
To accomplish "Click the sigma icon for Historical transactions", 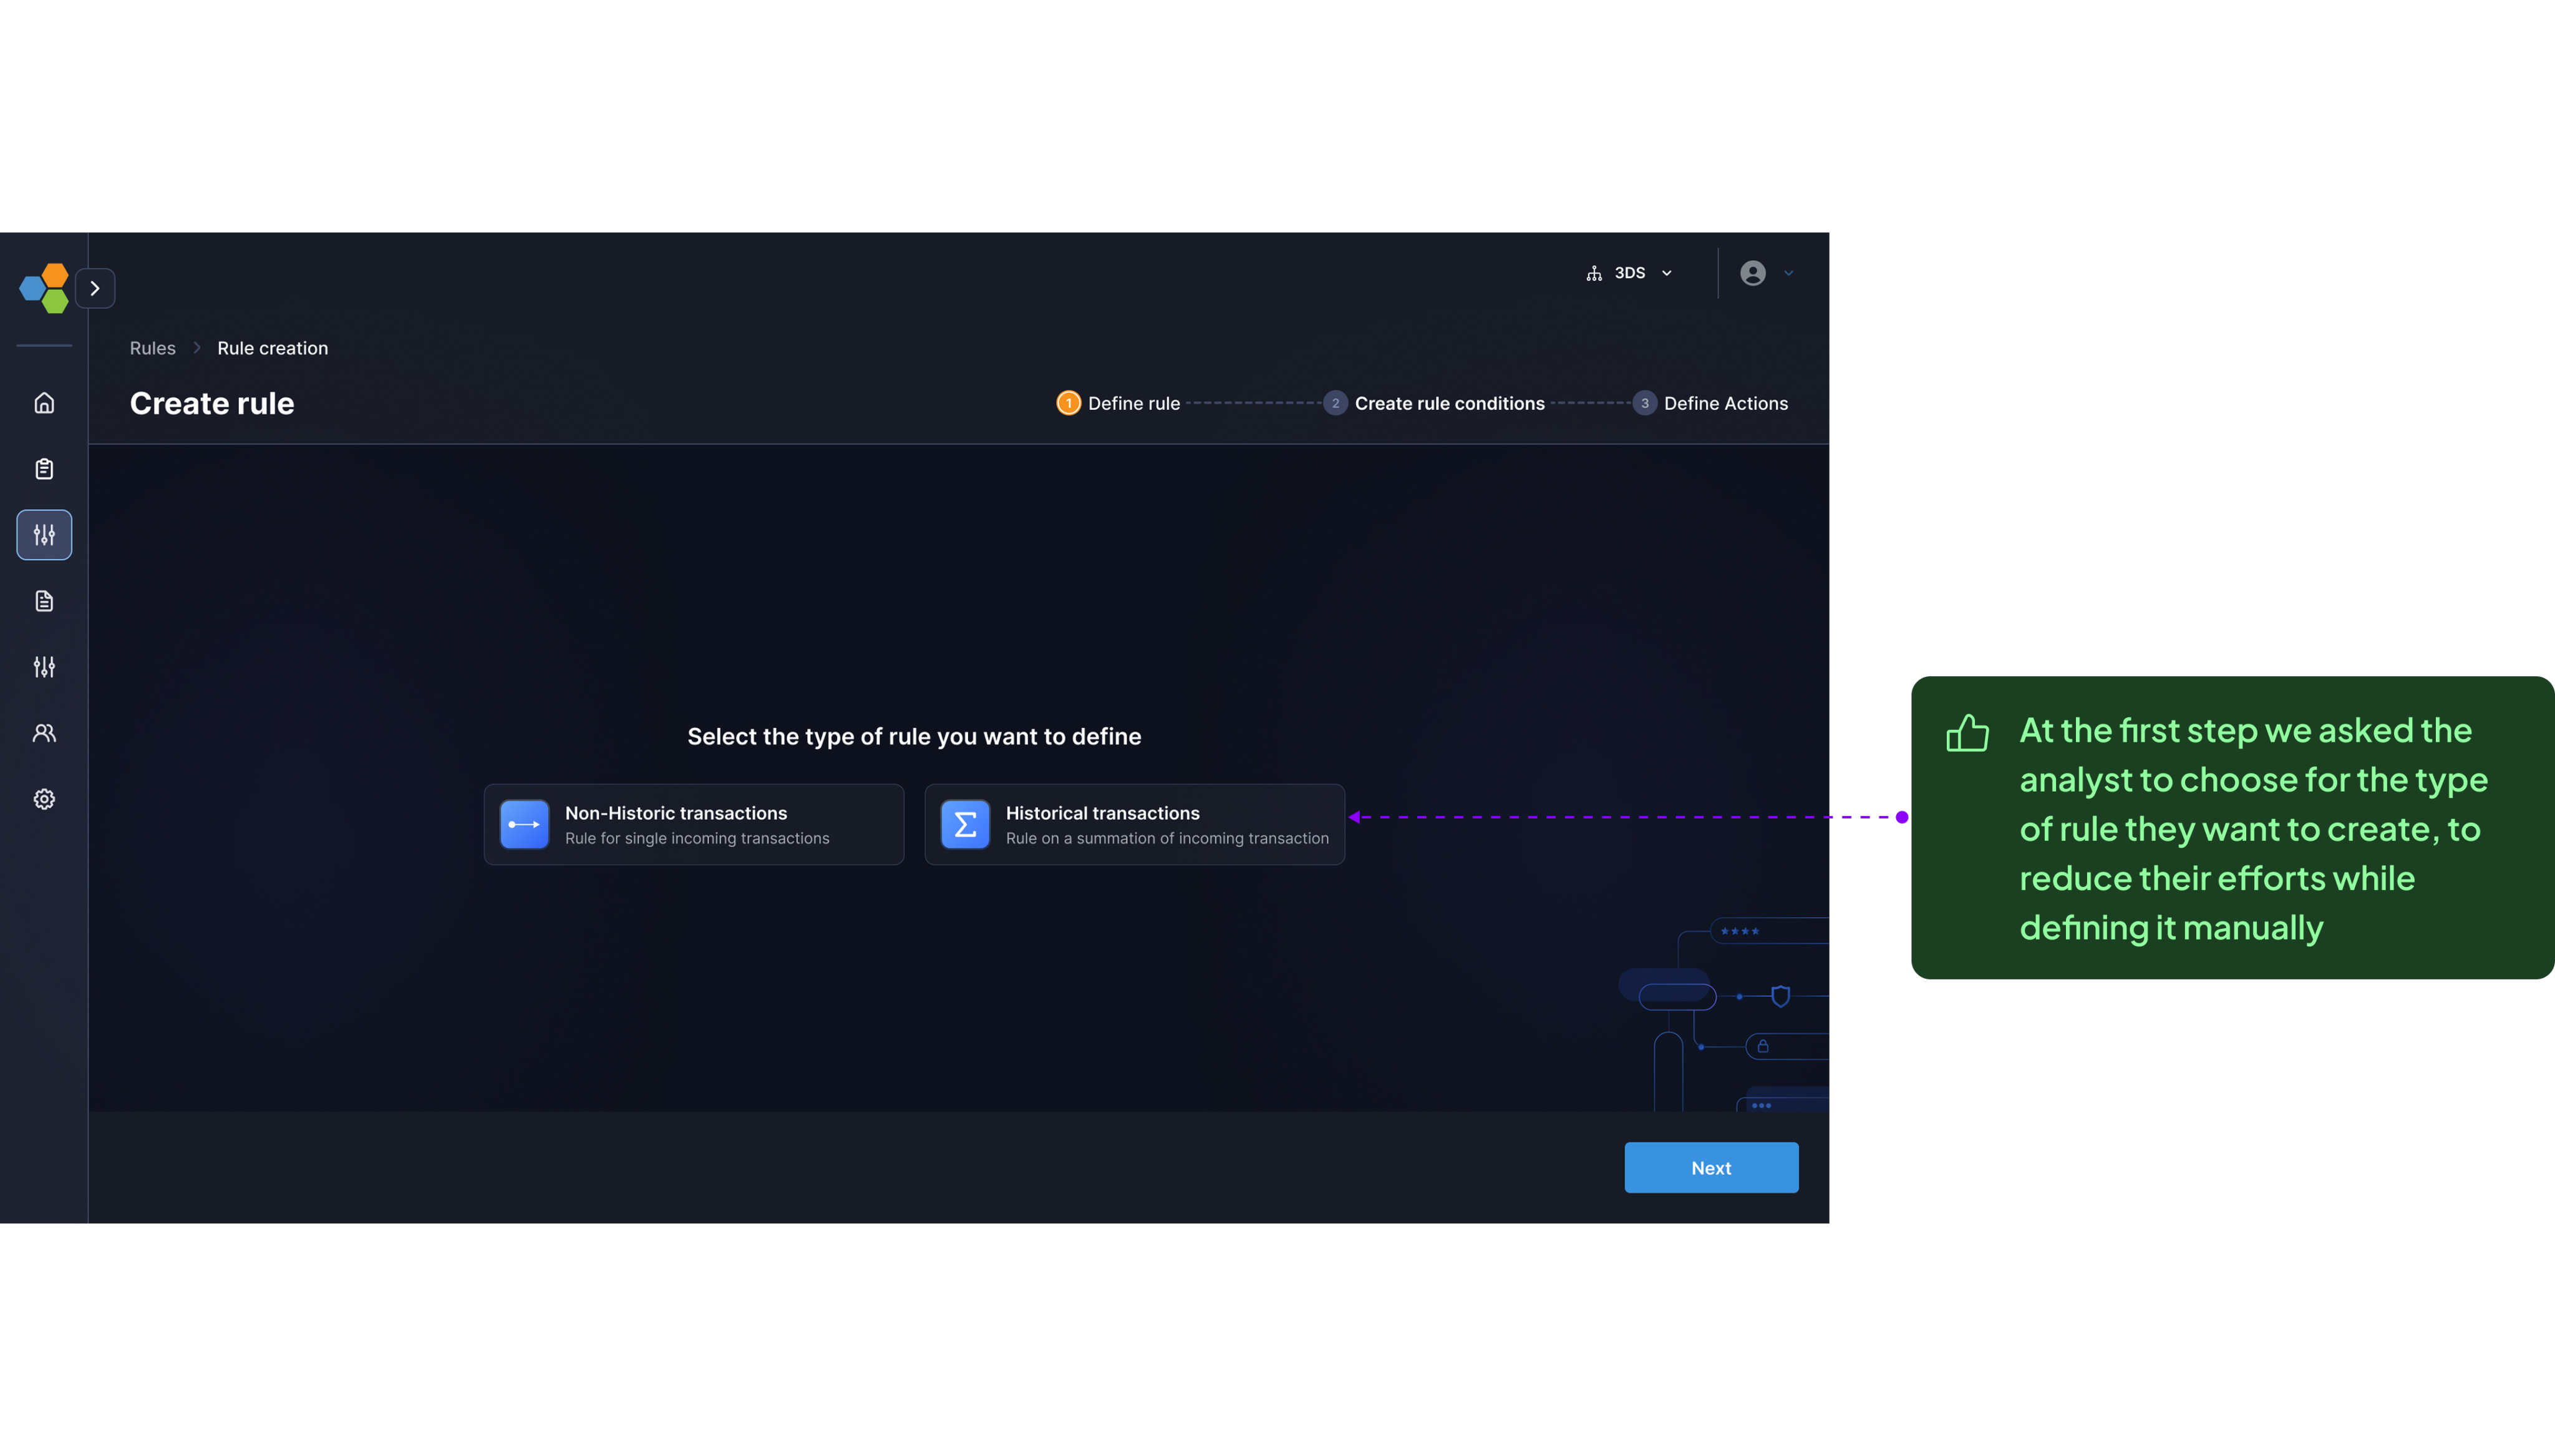I will click(x=964, y=824).
